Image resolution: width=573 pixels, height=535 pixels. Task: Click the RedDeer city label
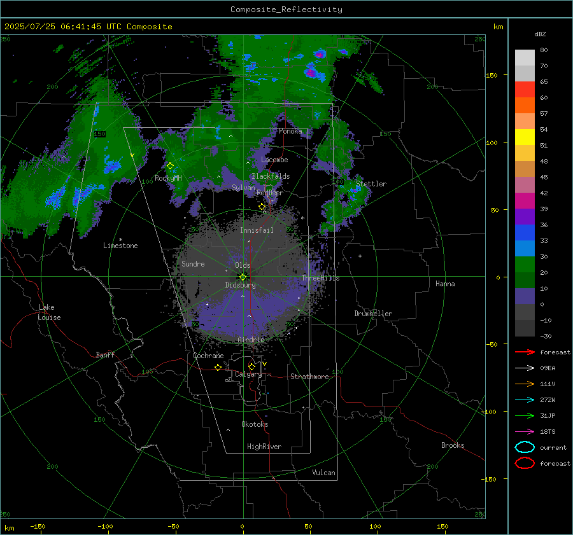pyautogui.click(x=270, y=193)
